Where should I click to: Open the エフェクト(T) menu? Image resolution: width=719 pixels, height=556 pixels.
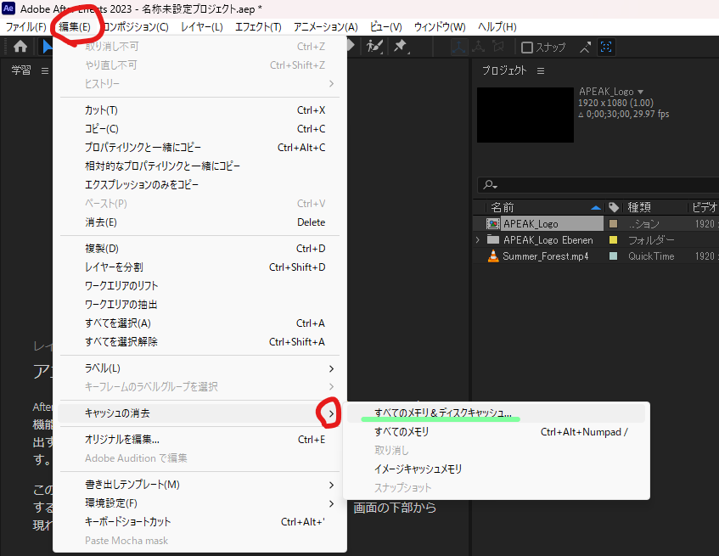[x=258, y=27]
